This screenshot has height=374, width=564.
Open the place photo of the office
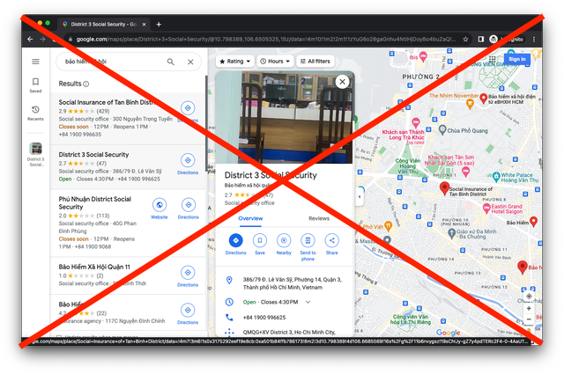pos(284,117)
